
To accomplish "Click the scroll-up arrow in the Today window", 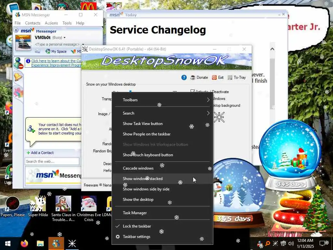I will tap(272, 49).
